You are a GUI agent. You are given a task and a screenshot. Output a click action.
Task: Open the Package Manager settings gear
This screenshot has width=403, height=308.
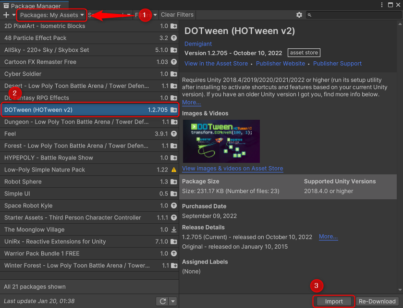click(299, 15)
